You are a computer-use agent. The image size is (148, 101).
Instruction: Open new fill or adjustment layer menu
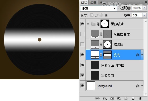click(119, 98)
